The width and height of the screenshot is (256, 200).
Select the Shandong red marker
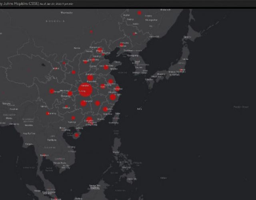click(106, 67)
